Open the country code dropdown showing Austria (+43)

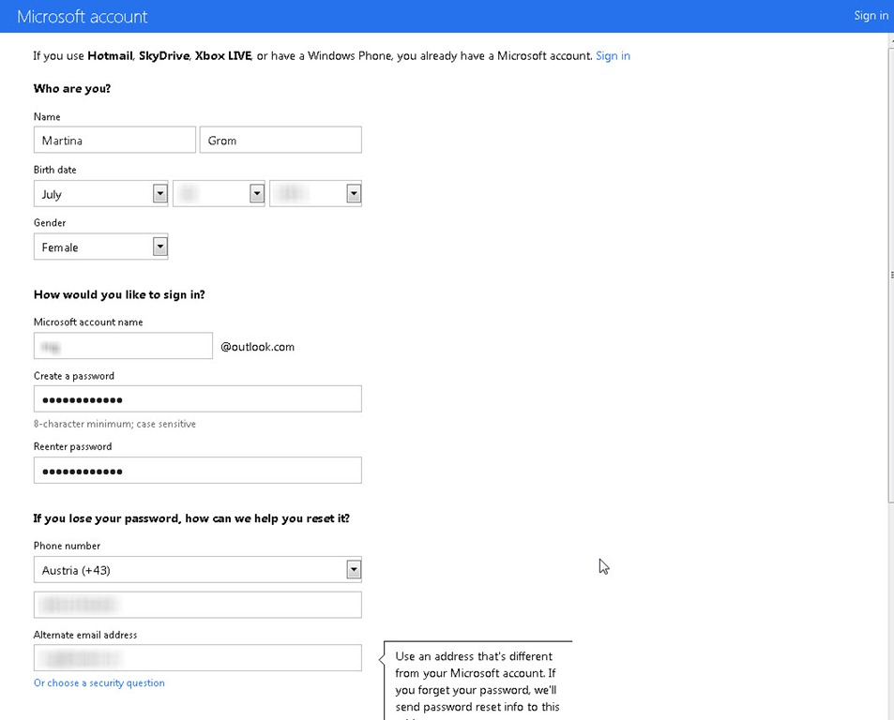(197, 569)
